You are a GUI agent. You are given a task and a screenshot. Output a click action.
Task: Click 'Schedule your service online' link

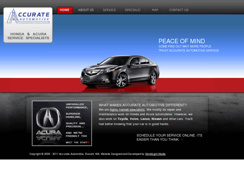coord(169,137)
